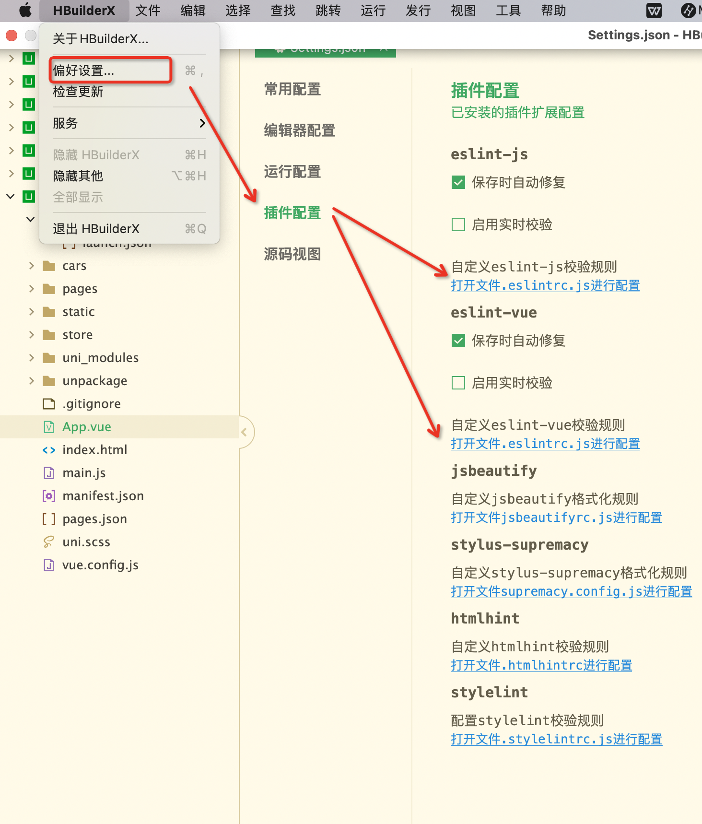This screenshot has height=824, width=702.
Task: Click the static folder icon
Action: [49, 312]
